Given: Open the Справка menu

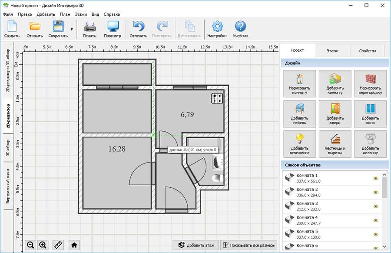Looking at the screenshot, I should point(112,14).
